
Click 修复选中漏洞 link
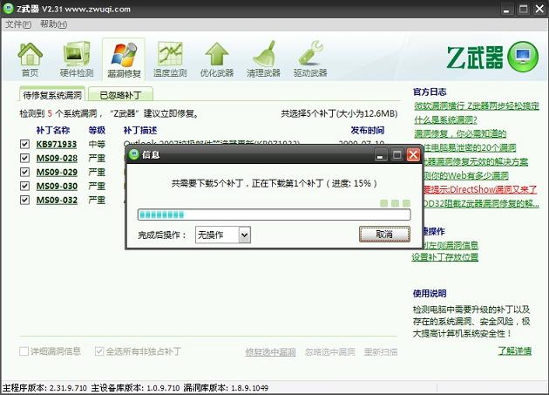[271, 352]
